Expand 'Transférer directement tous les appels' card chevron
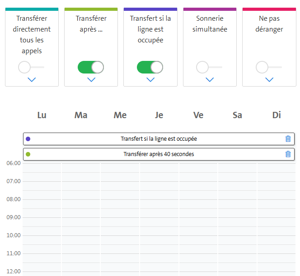 [32, 80]
